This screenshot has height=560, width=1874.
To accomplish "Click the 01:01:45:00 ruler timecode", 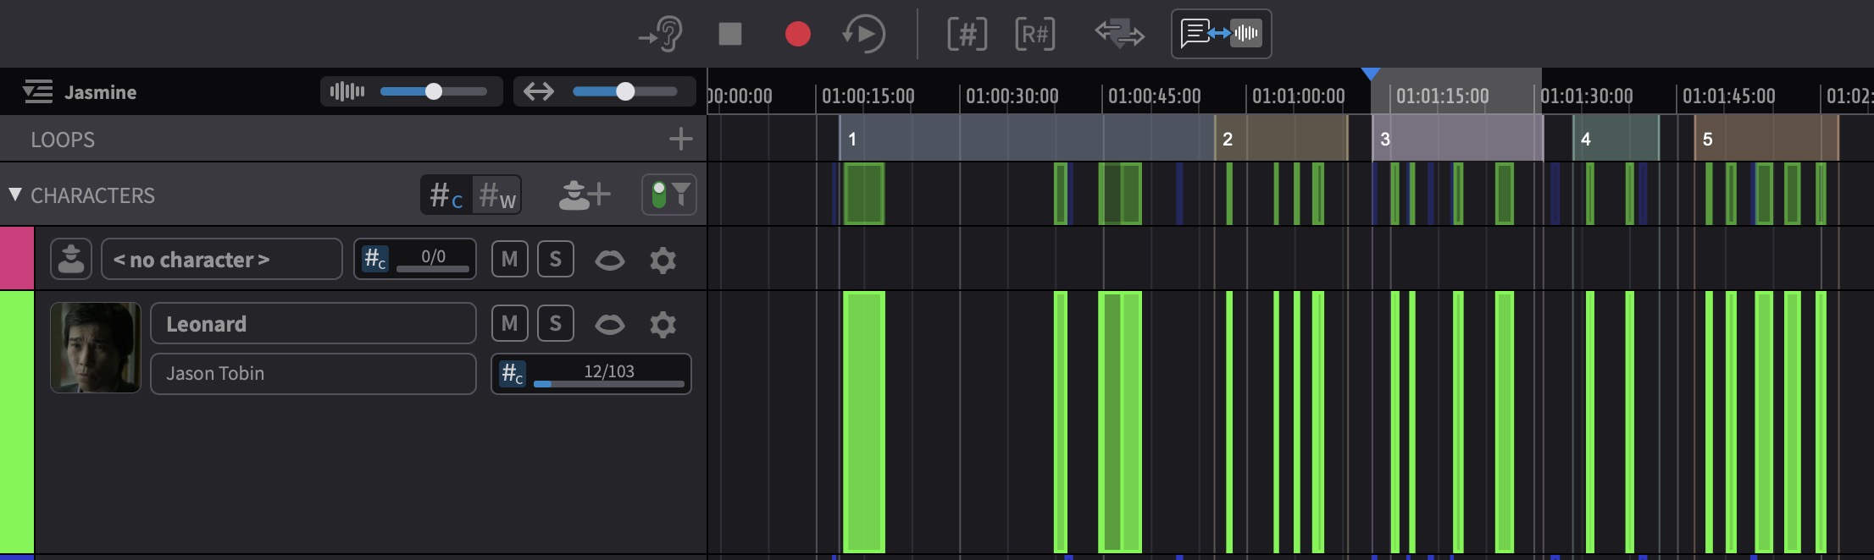I will point(1728,96).
